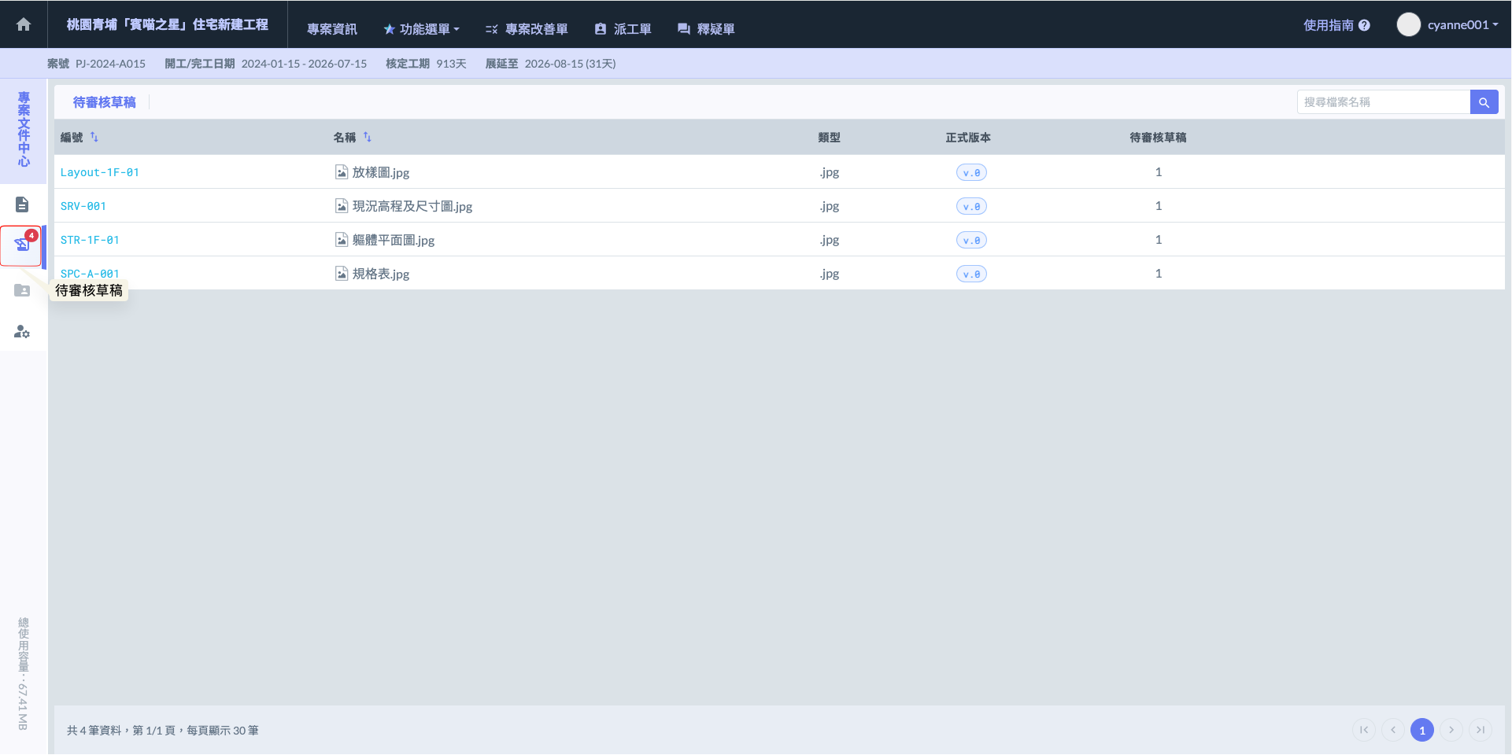Click the 使用指南 help icon
This screenshot has height=755, width=1512.
pyautogui.click(x=1364, y=25)
